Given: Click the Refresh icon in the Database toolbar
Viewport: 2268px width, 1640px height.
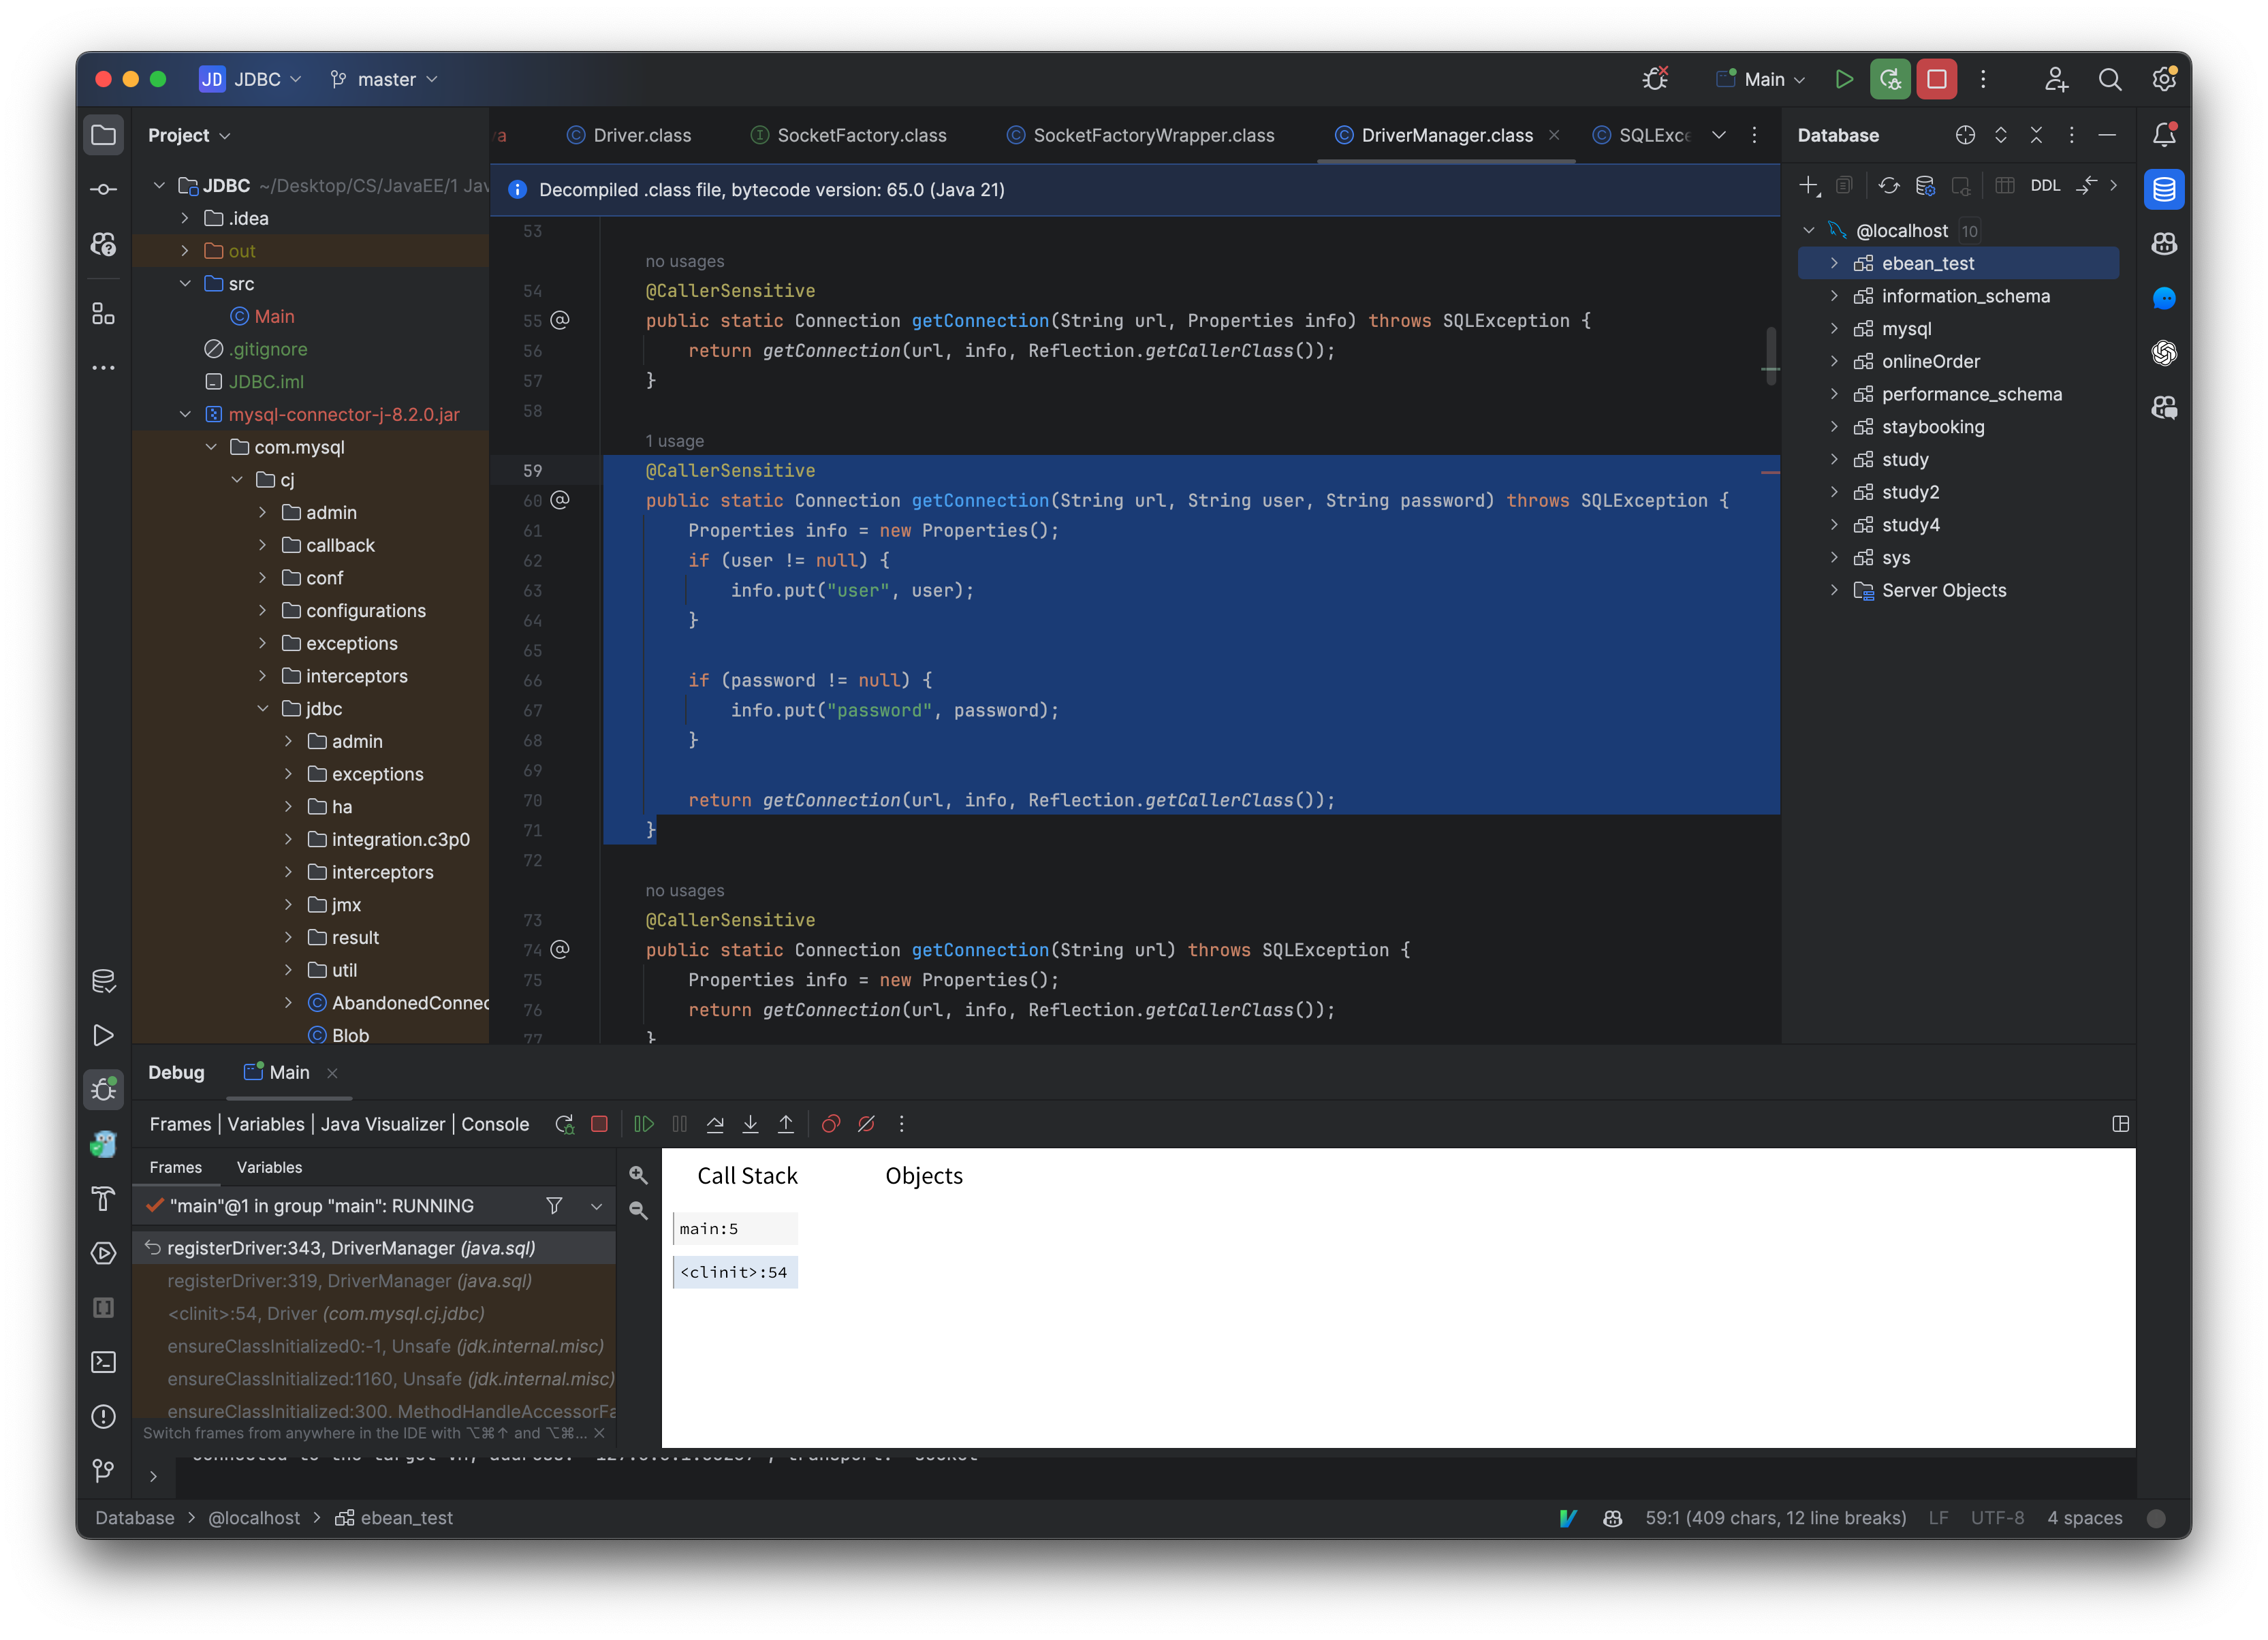Looking at the screenshot, I should [x=1889, y=185].
